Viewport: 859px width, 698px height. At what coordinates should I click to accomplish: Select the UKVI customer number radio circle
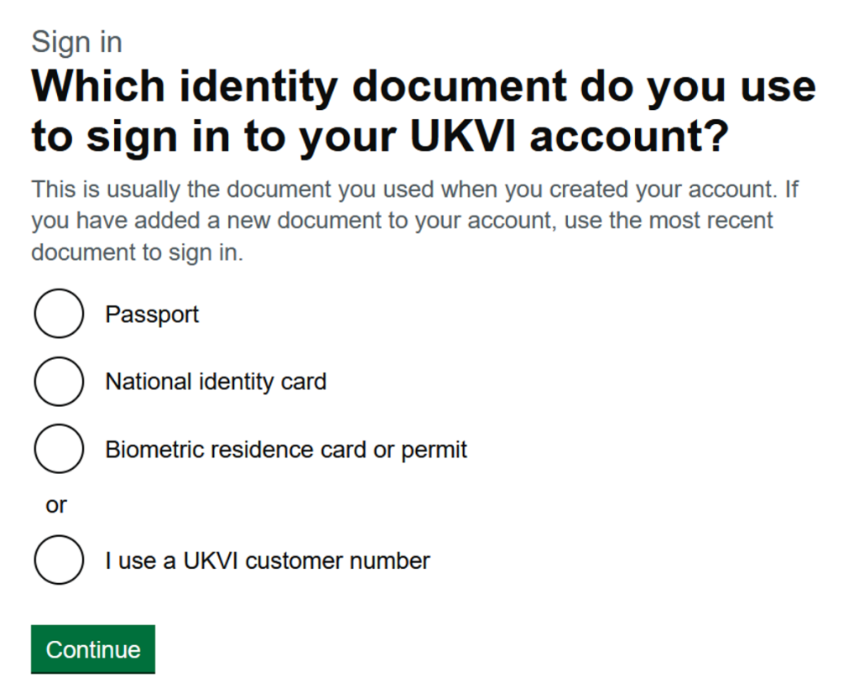pos(59,560)
